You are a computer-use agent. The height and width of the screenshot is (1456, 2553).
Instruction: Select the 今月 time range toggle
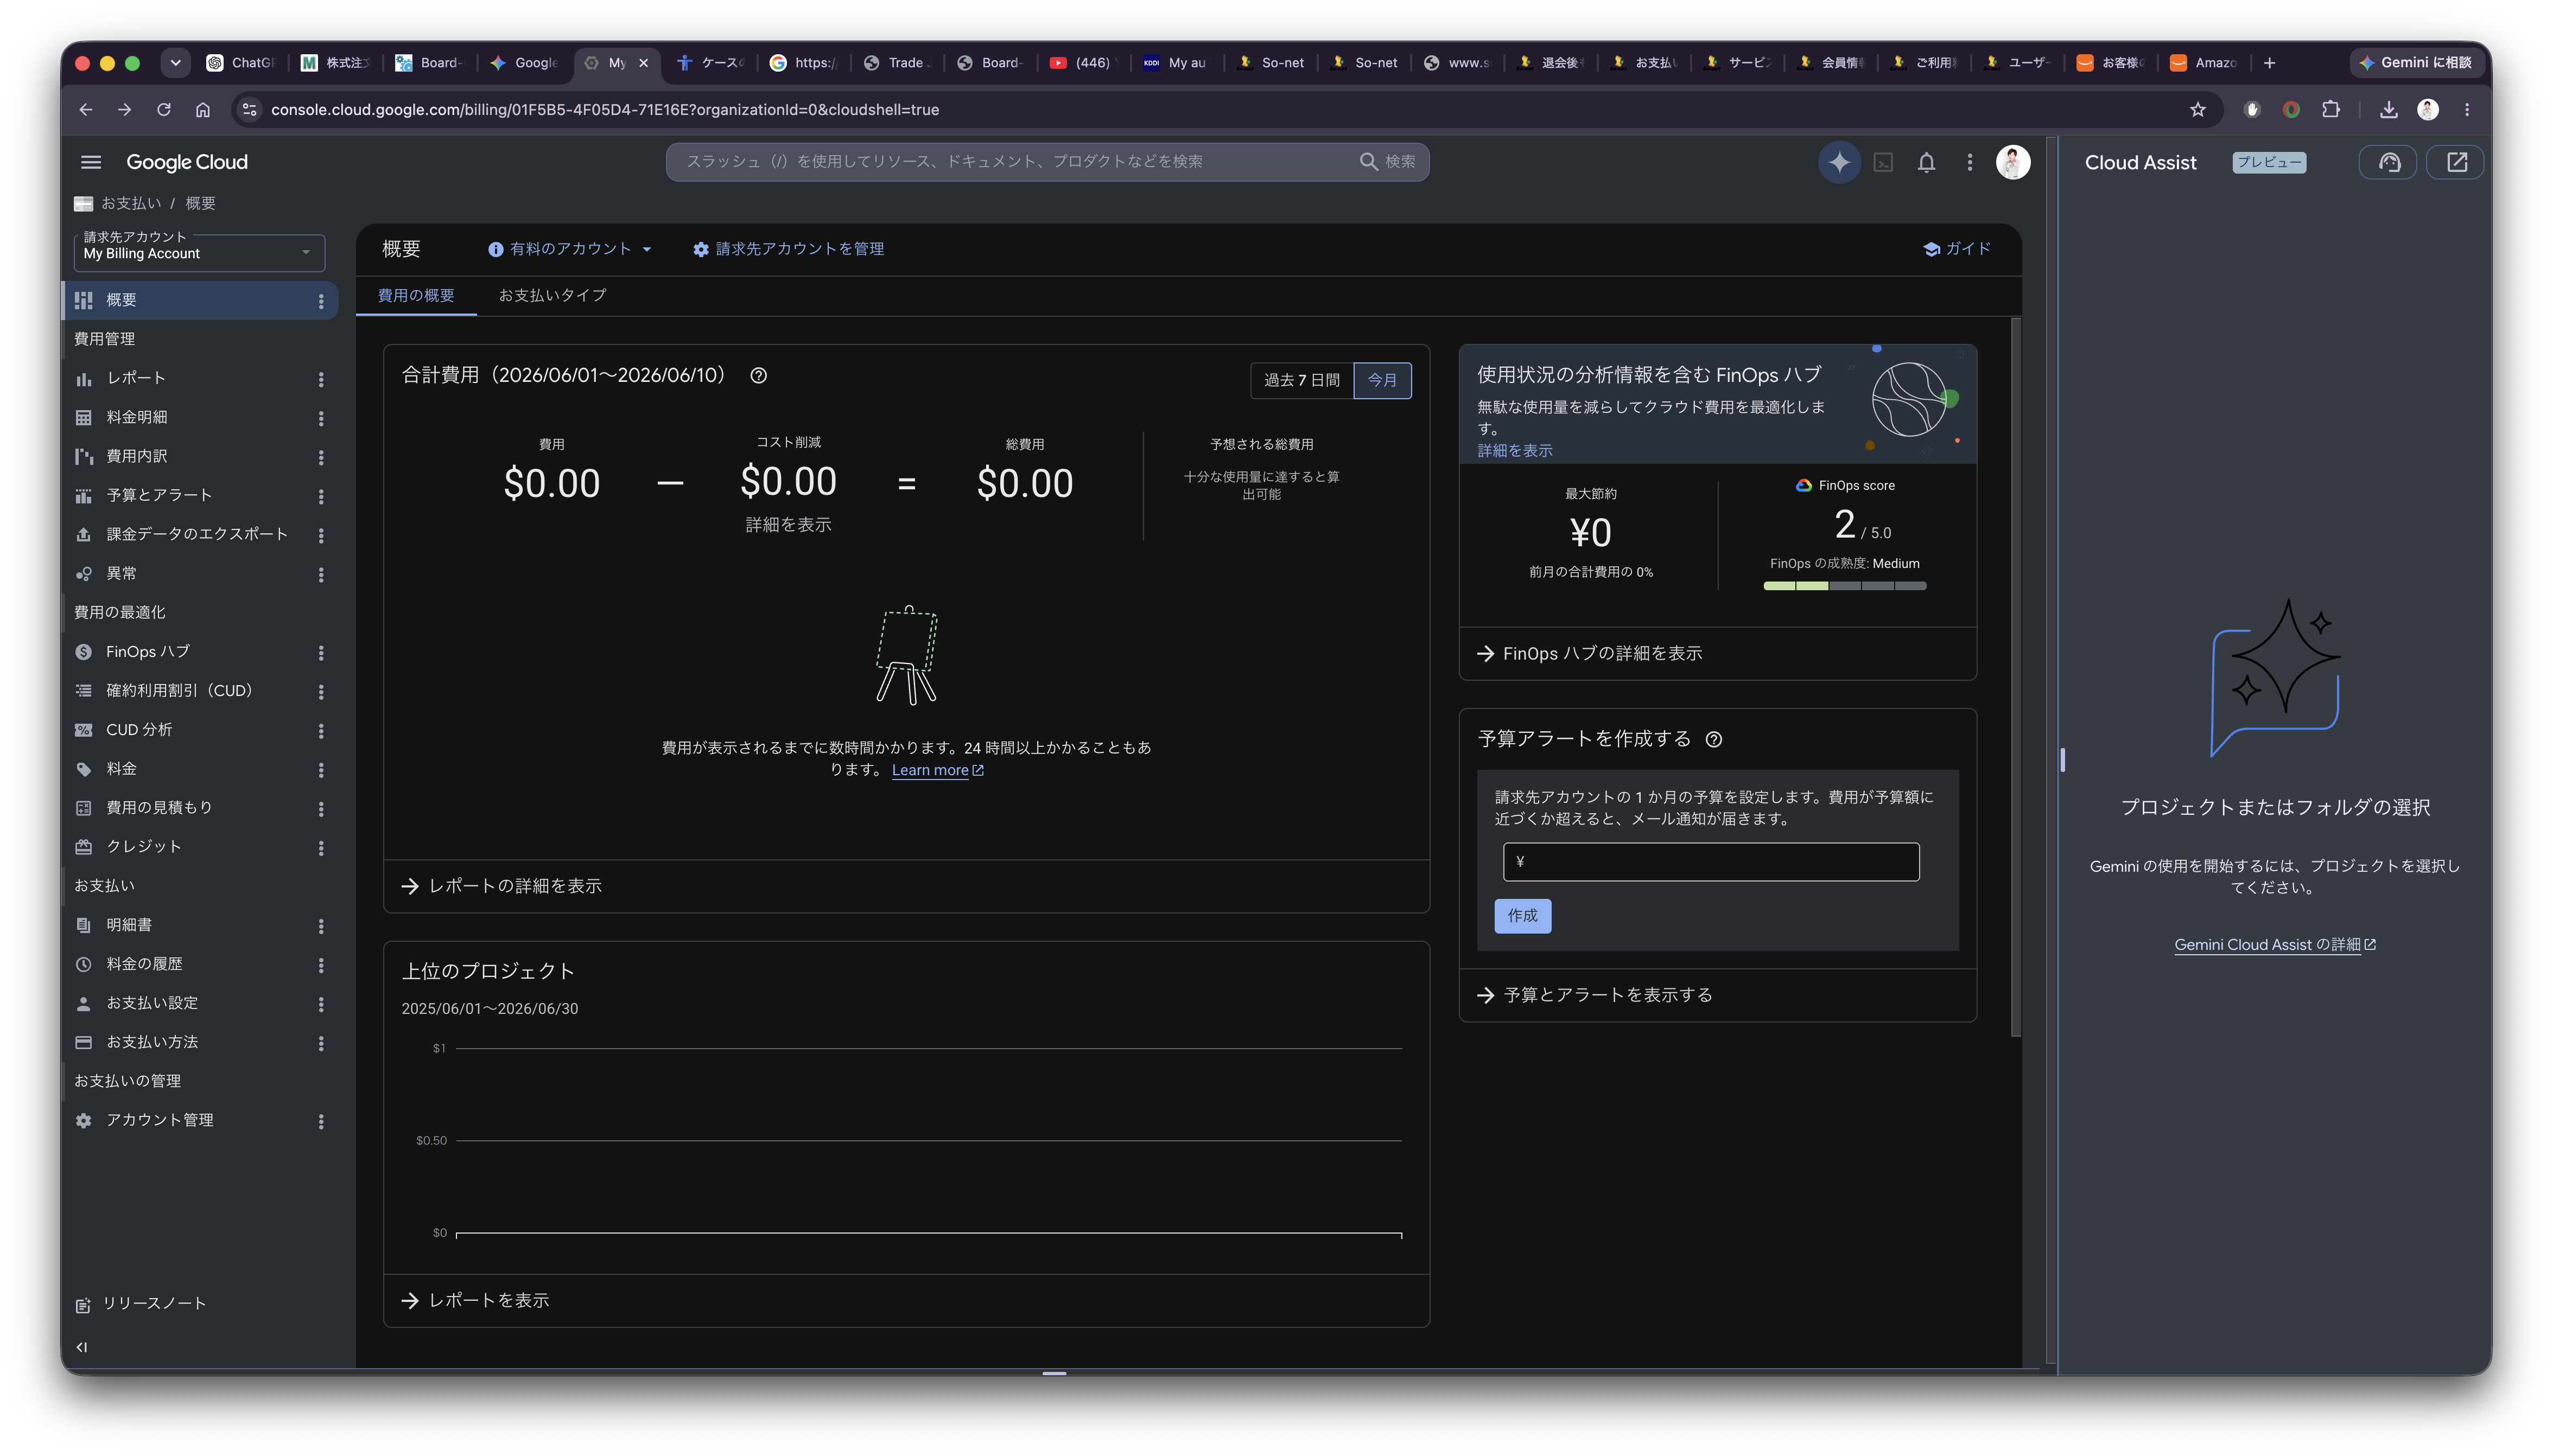[x=1382, y=380]
